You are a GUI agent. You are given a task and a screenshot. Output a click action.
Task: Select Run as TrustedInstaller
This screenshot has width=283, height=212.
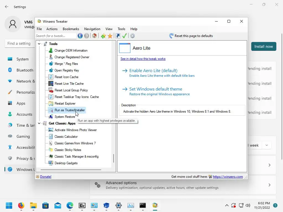click(x=70, y=110)
